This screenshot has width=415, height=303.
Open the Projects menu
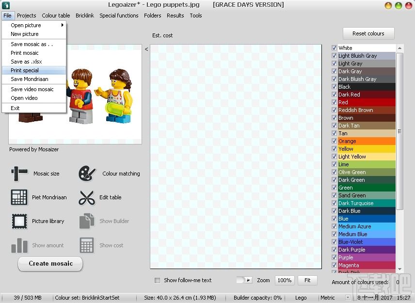click(x=27, y=16)
